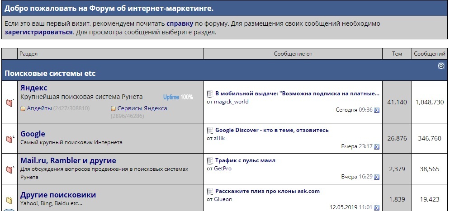Open thread Расскажите плиз про клоны ask.com
Viewport: 450px width, 211px height.
click(x=267, y=191)
